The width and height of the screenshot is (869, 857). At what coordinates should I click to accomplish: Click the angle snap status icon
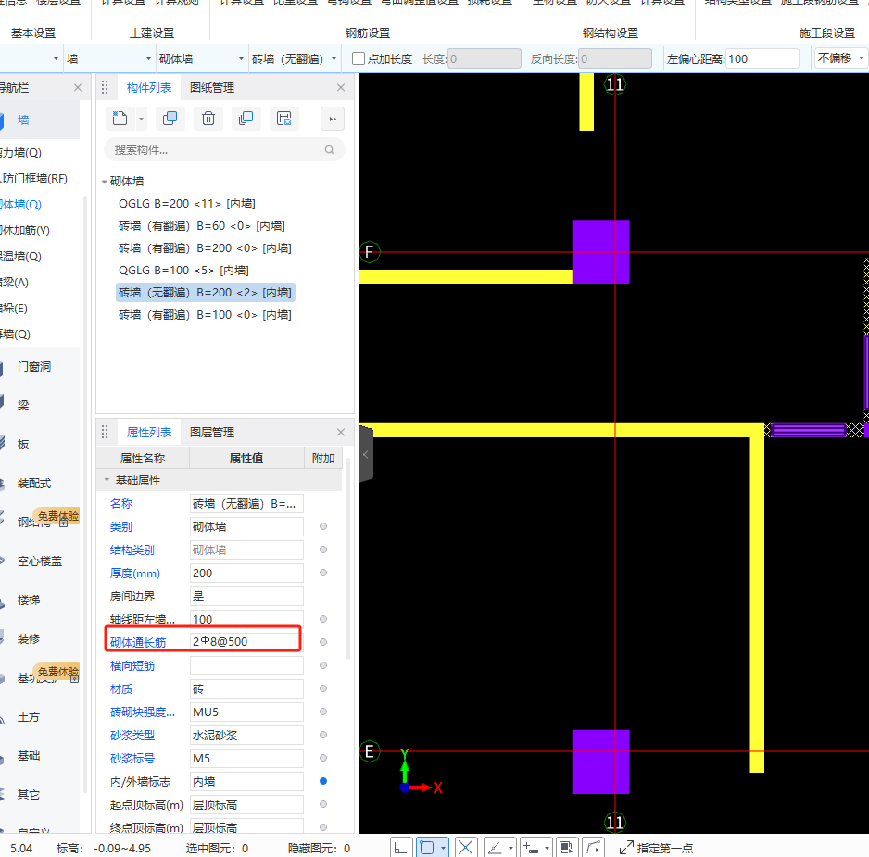tap(495, 848)
